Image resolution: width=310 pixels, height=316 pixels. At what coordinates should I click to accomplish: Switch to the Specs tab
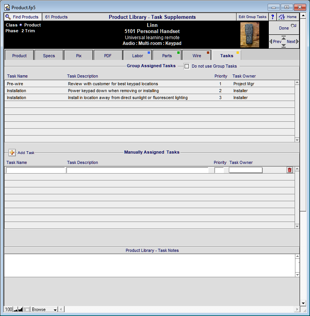[49, 56]
